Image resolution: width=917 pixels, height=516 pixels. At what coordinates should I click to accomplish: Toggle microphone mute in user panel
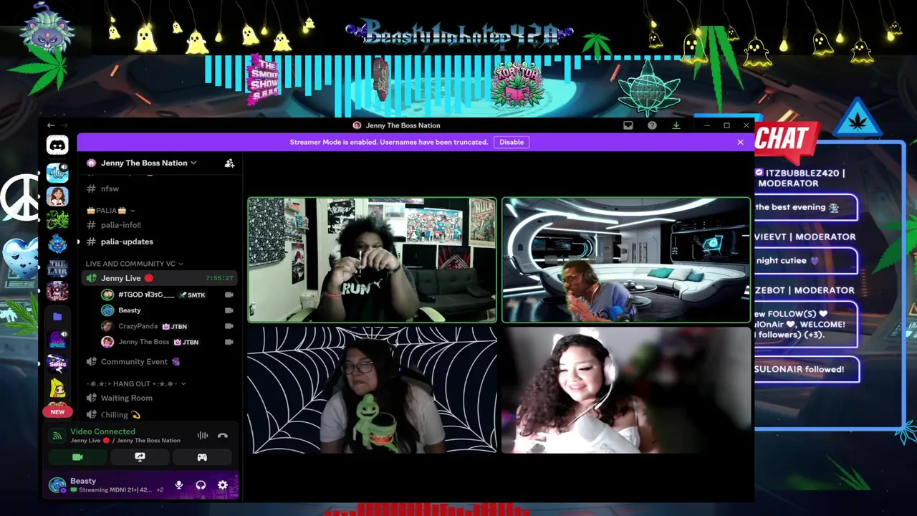tap(179, 485)
